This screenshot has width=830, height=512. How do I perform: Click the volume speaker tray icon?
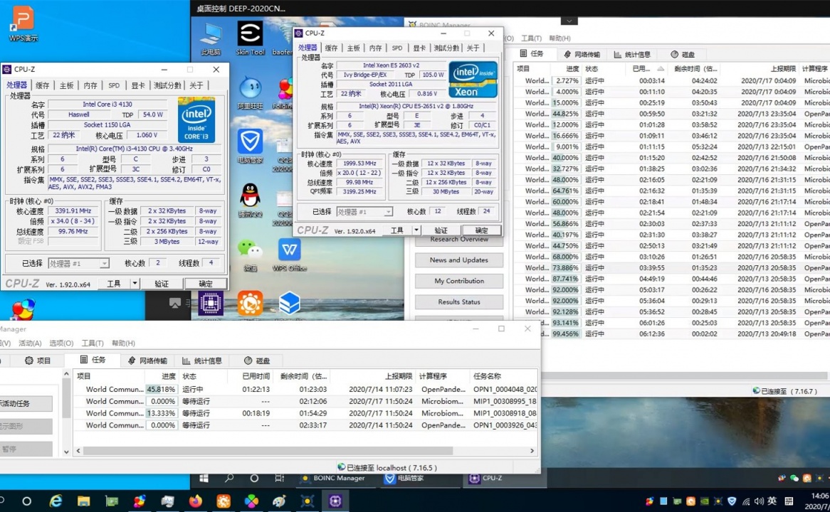coord(759,501)
